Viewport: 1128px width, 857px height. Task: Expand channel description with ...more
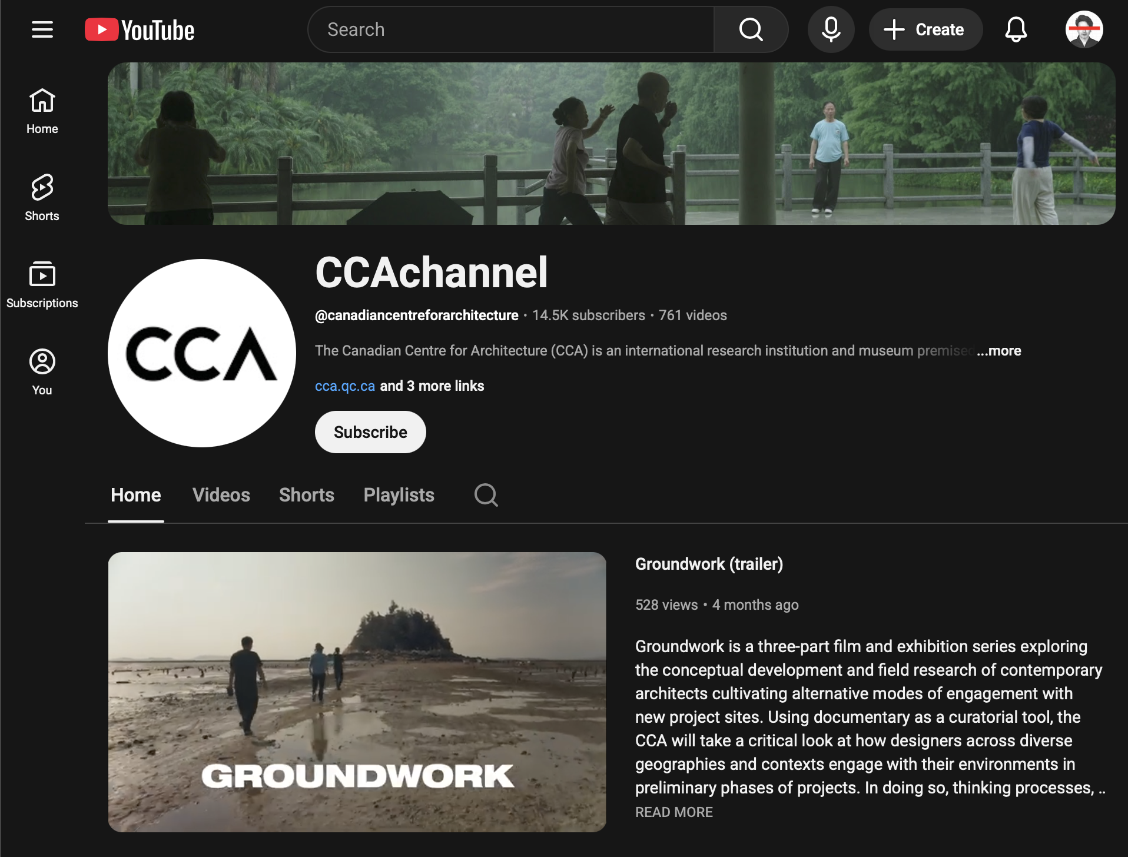(x=999, y=351)
